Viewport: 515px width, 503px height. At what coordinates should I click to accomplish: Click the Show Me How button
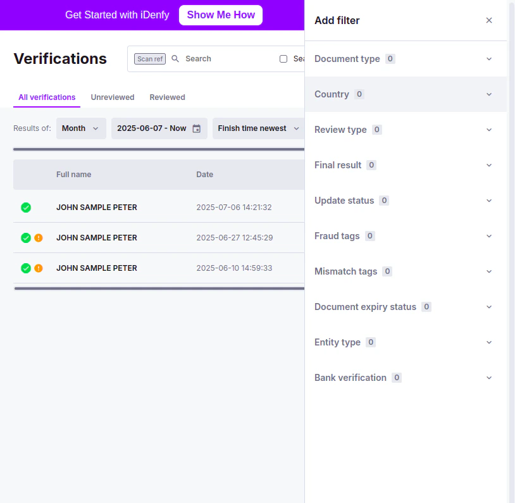221,15
